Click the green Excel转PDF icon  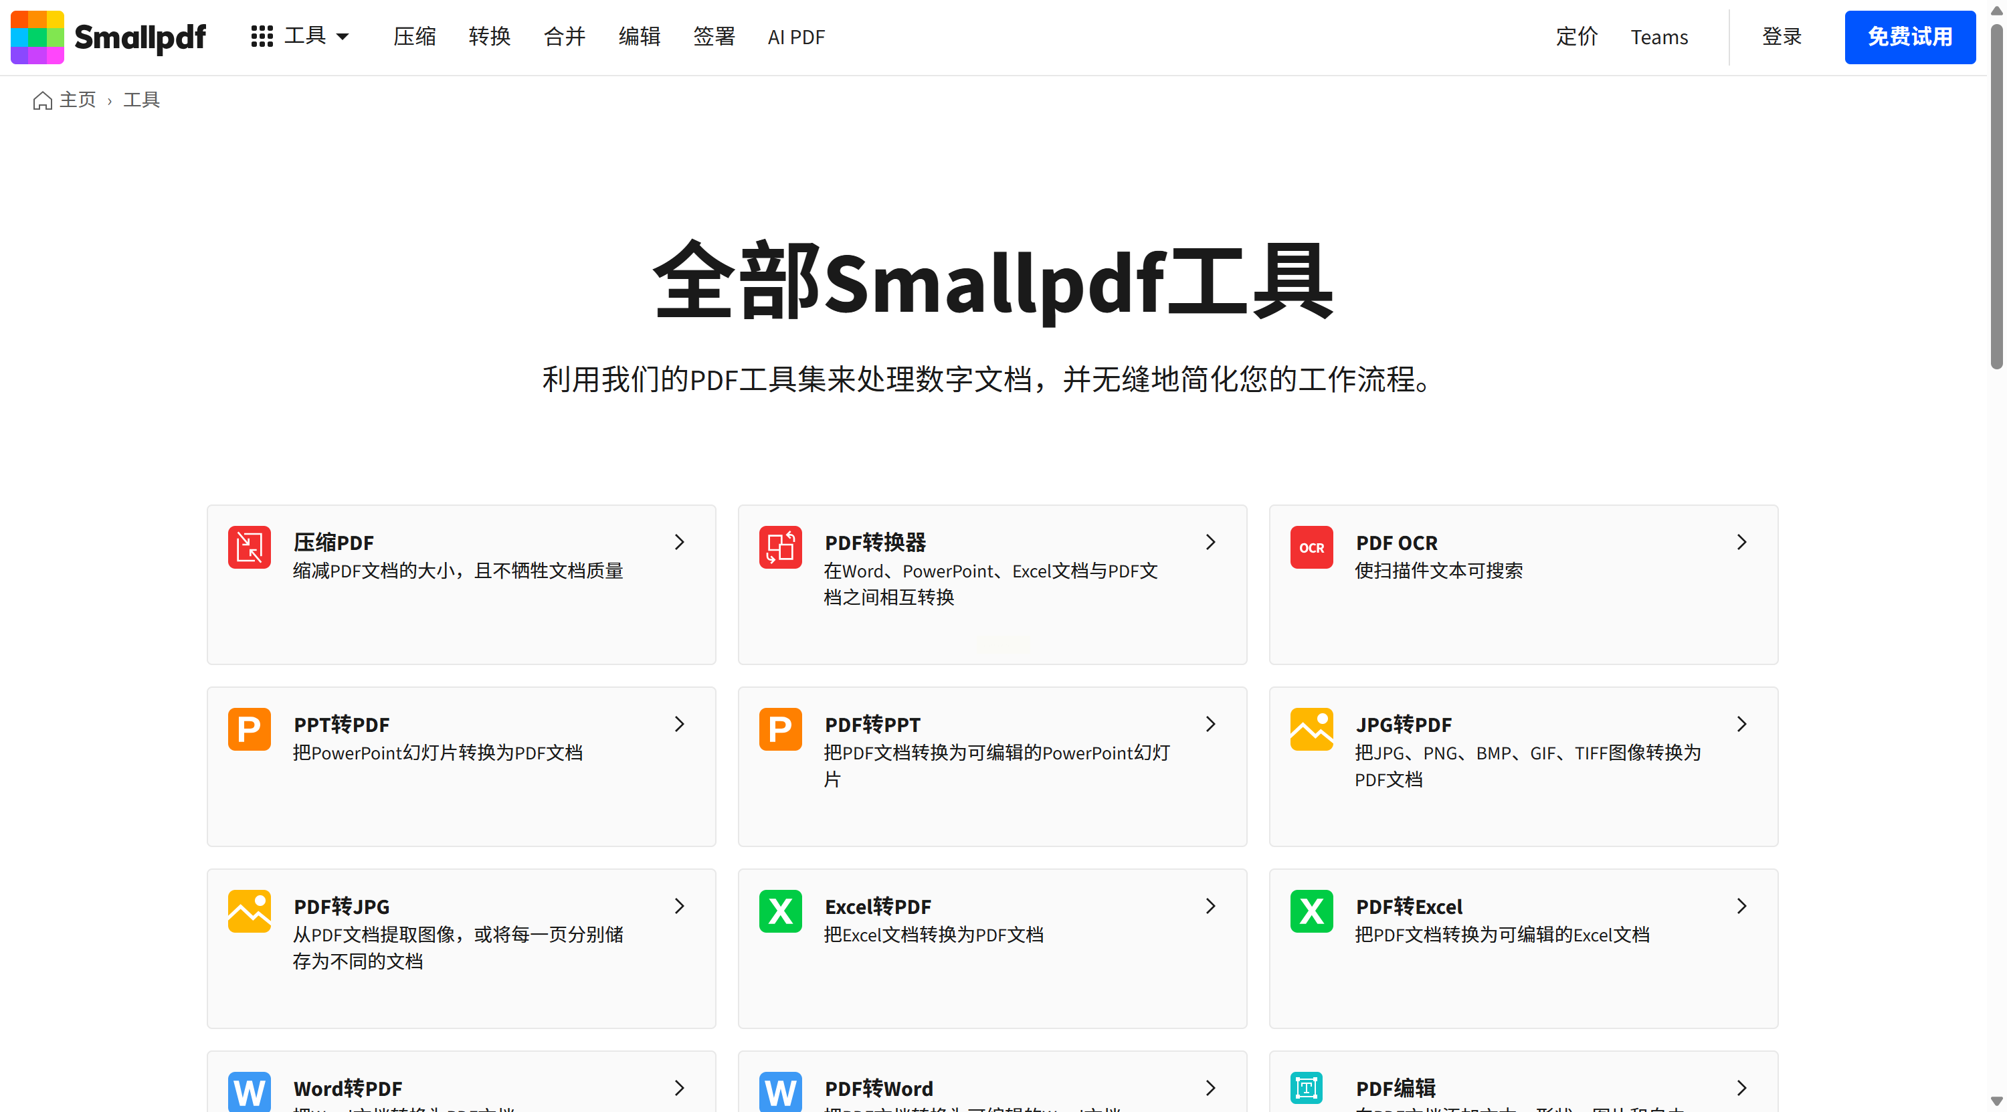(x=780, y=911)
